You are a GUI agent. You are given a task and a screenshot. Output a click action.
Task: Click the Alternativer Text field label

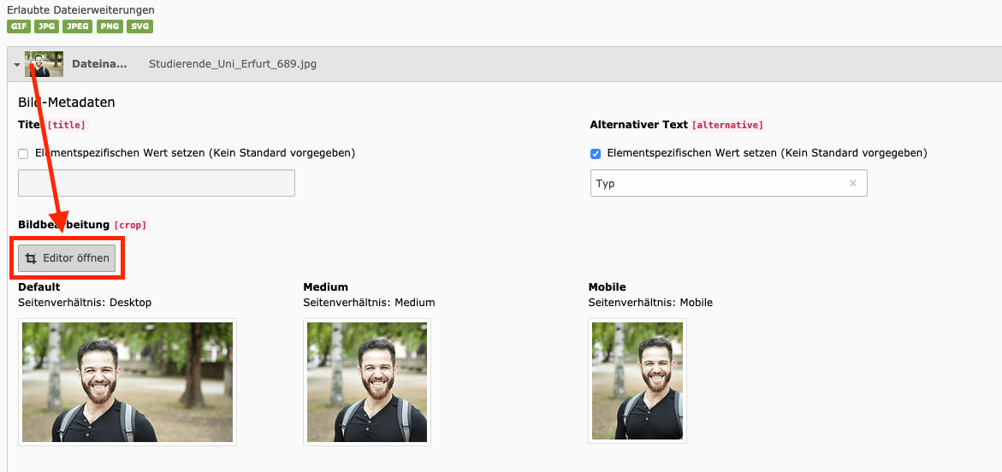(638, 125)
